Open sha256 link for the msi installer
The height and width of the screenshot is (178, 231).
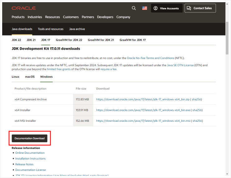[197, 121]
